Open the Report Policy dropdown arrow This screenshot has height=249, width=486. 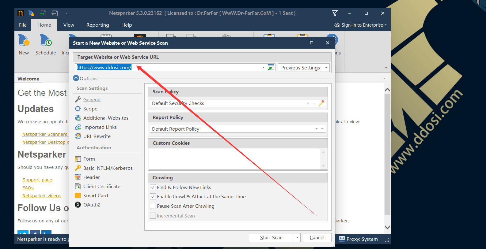[x=317, y=129]
